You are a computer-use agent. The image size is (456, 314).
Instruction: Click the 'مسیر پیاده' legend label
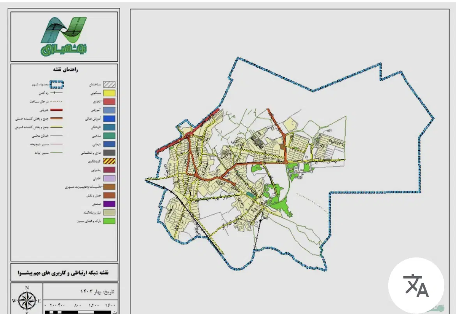coord(42,153)
